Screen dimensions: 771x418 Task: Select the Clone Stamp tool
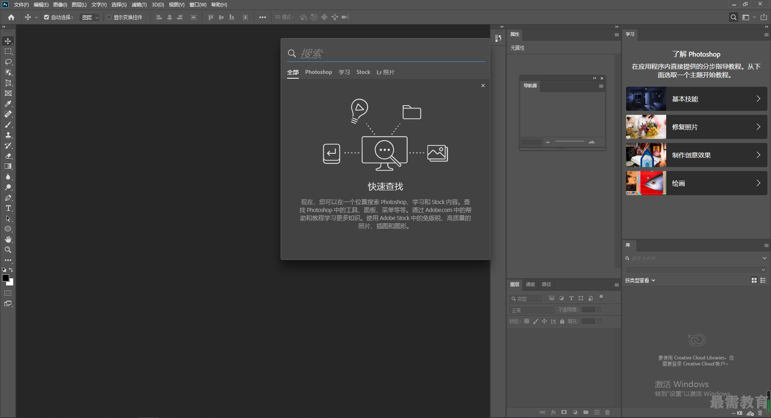[x=8, y=135]
